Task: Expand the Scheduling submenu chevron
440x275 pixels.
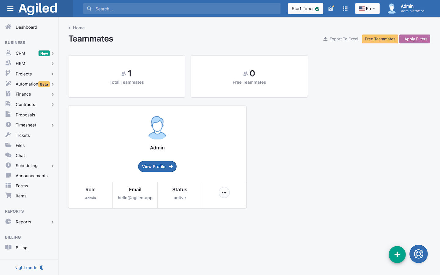Action: 53,166
